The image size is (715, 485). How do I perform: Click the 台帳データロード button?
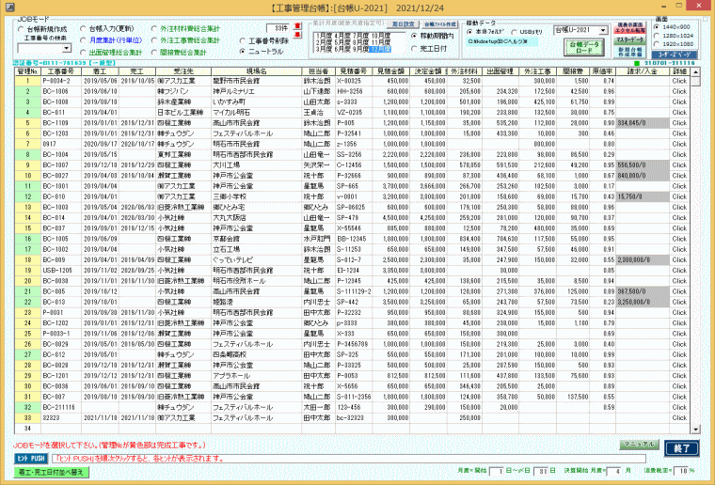coord(583,48)
